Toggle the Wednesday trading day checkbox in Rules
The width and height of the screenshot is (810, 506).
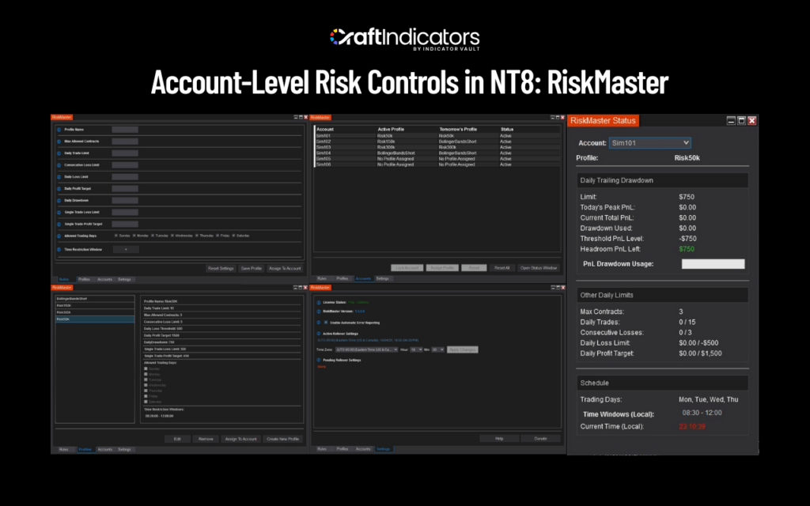pos(172,236)
